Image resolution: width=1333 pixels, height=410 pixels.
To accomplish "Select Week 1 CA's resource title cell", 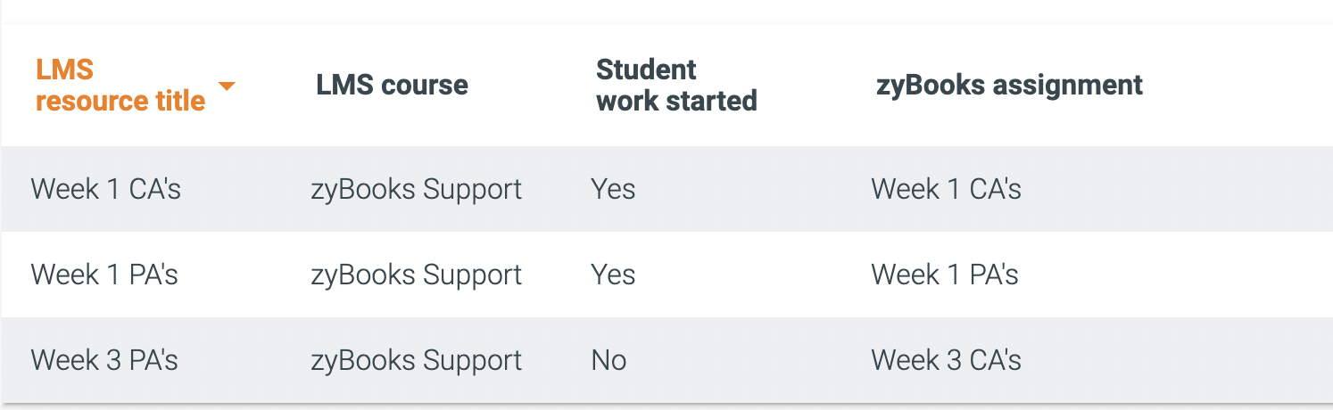I will (x=106, y=189).
